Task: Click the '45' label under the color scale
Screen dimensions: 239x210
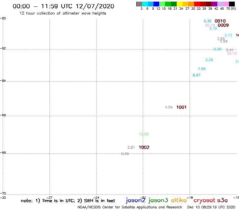Action: point(222,9)
